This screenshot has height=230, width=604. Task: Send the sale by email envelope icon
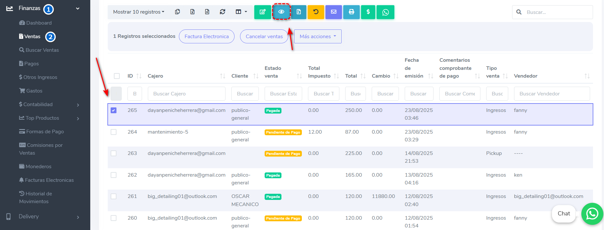pos(334,12)
